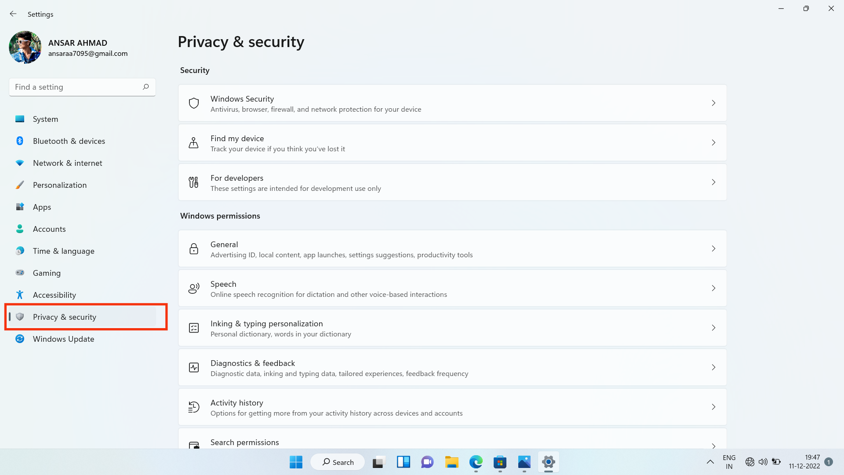Click the Bluetooth icon in sidebar
The height and width of the screenshot is (475, 844).
click(x=20, y=141)
